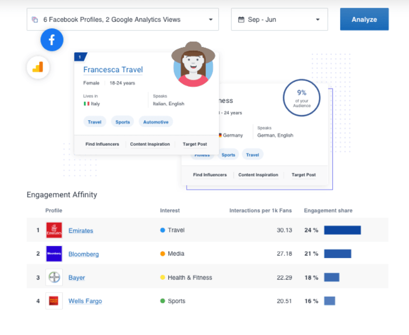Click the orange Media interest dot
Screen dimensions: 409x335
pyautogui.click(x=163, y=254)
